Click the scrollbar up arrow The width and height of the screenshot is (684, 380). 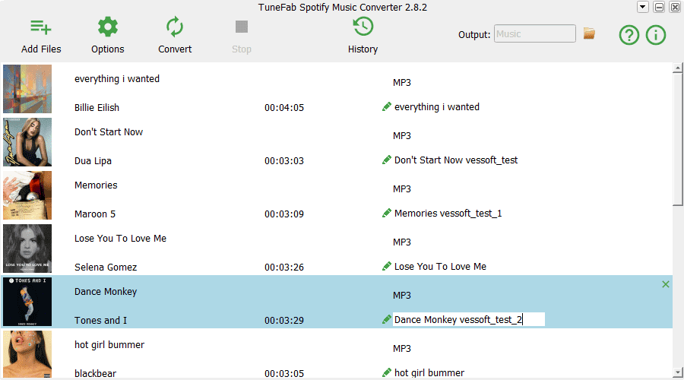pyautogui.click(x=677, y=68)
